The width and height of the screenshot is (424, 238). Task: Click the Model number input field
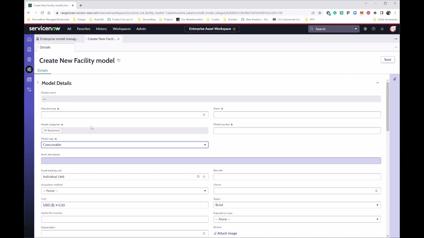297,131
